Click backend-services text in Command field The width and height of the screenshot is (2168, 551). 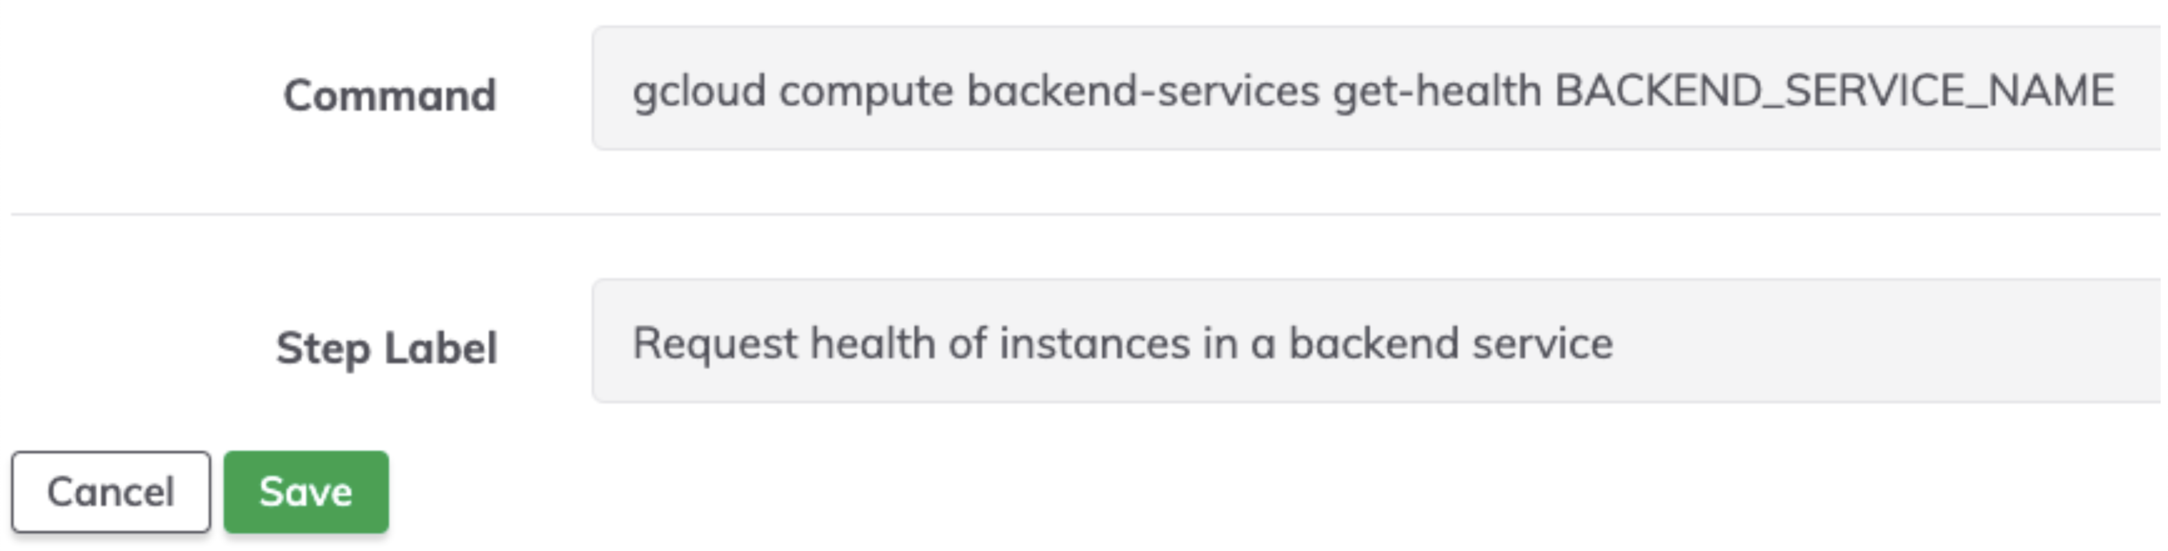1143,91
